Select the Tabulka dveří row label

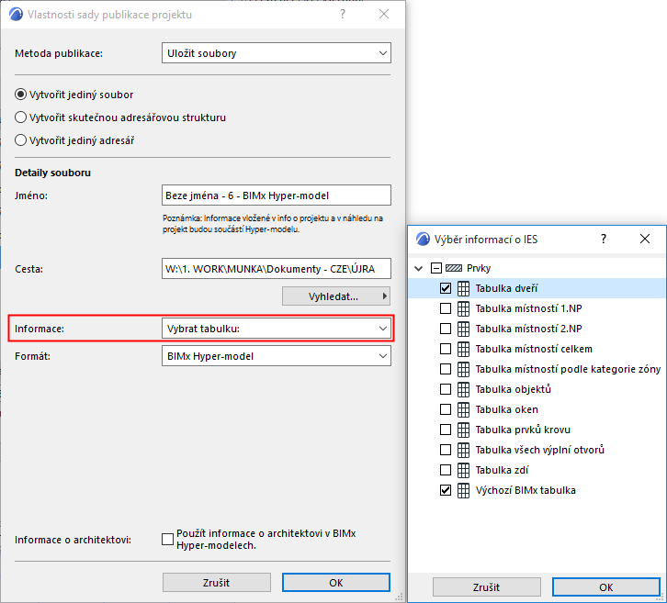(506, 288)
